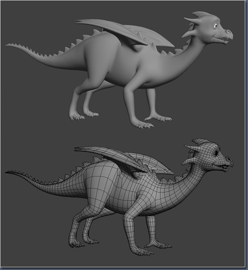Click the wireframe dragon's eye
Screen dimensions: 248x270
[215, 153]
